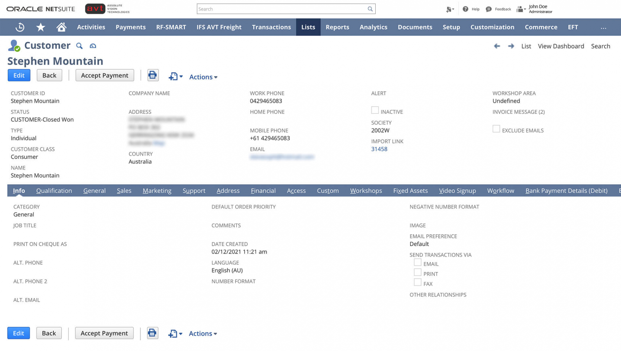
Task: Switch to the Qualification subtab
Action: pos(54,191)
